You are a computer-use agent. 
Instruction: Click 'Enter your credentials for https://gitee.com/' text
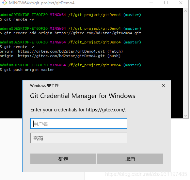pyautogui.click(x=78, y=110)
